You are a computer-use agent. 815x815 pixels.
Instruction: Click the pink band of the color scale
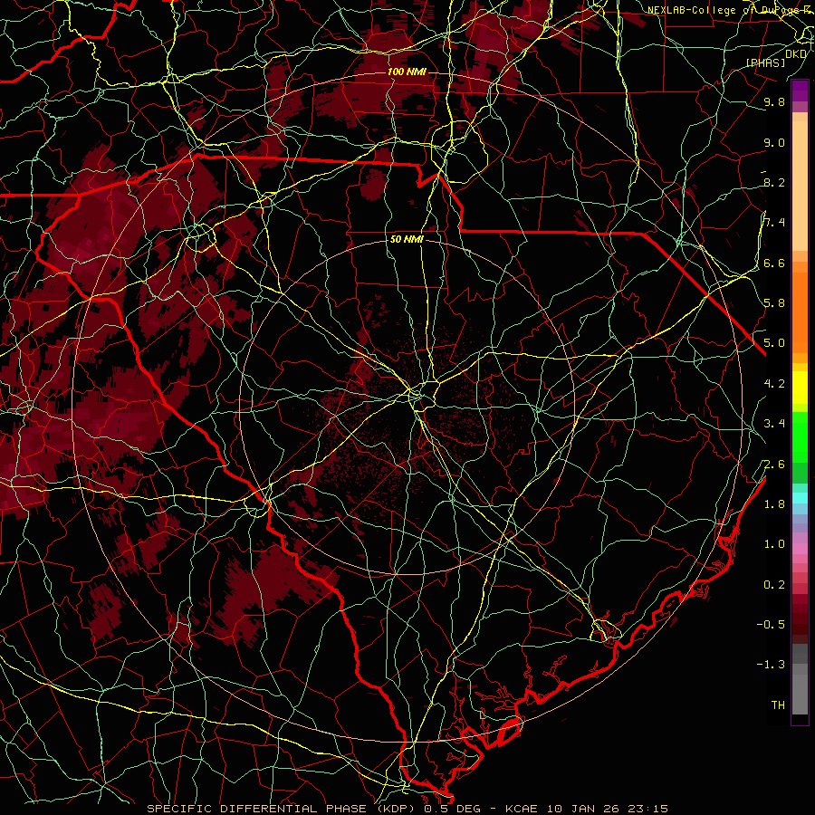(x=800, y=549)
